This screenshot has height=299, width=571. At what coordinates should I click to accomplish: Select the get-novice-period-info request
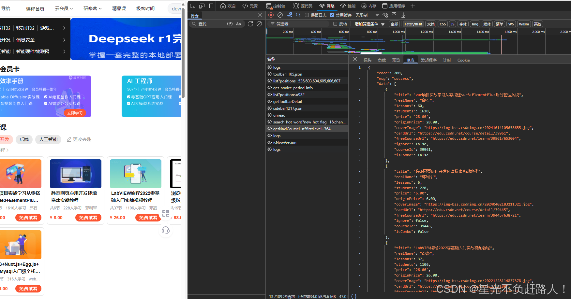tap(307, 88)
